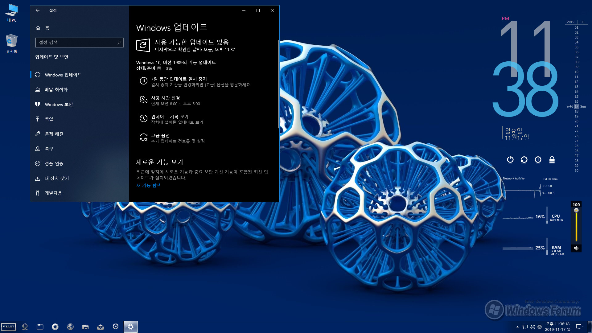Open 내 장치 찾기 in the sidebar

pos(79,179)
